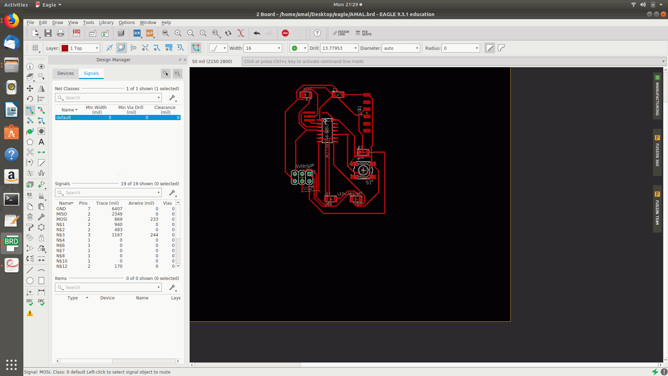This screenshot has width=668, height=376.
Task: Open the Library menu
Action: click(106, 22)
